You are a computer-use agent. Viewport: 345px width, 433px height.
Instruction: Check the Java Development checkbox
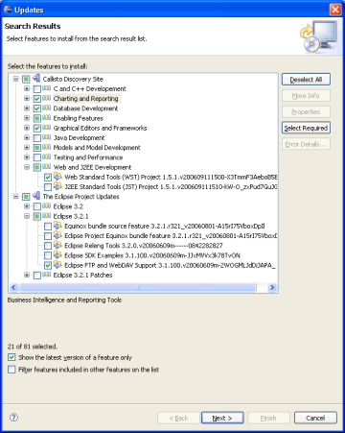37,138
